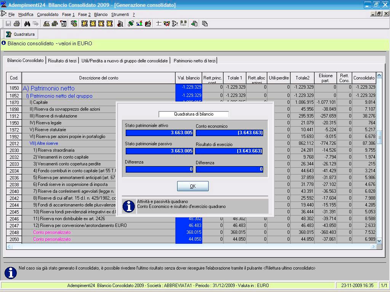Click the Cod. column header

tap(14, 78)
